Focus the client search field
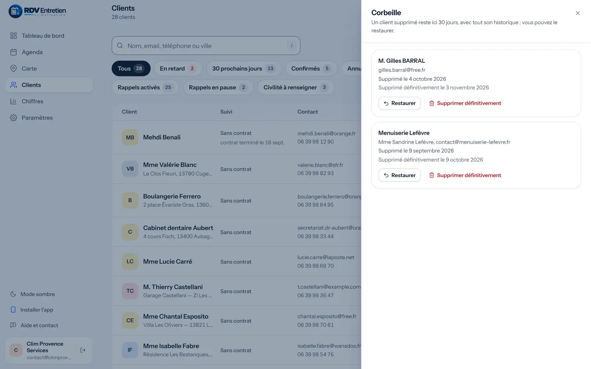Screen dimensions: 591x369 tap(206, 46)
